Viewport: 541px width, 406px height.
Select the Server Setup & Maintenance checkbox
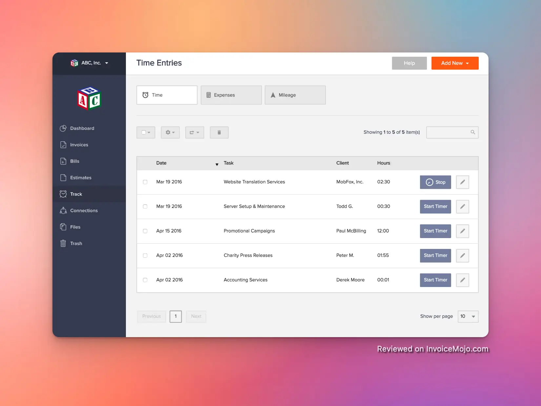[x=145, y=207]
